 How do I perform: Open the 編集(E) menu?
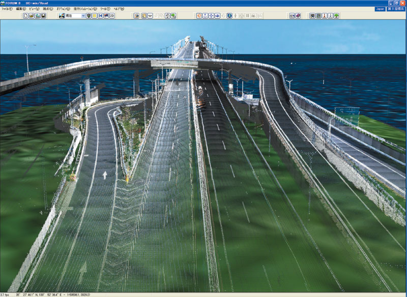pyautogui.click(x=21, y=9)
